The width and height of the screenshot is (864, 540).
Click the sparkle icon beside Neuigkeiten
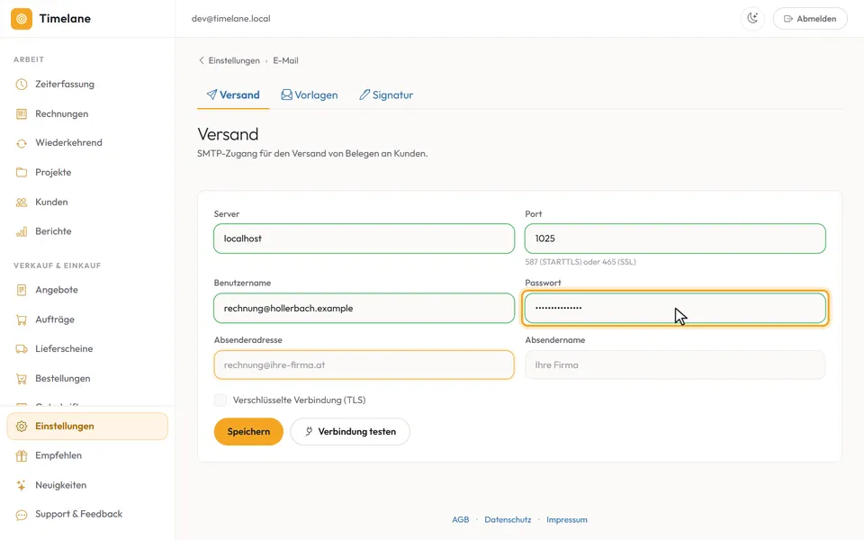point(22,485)
